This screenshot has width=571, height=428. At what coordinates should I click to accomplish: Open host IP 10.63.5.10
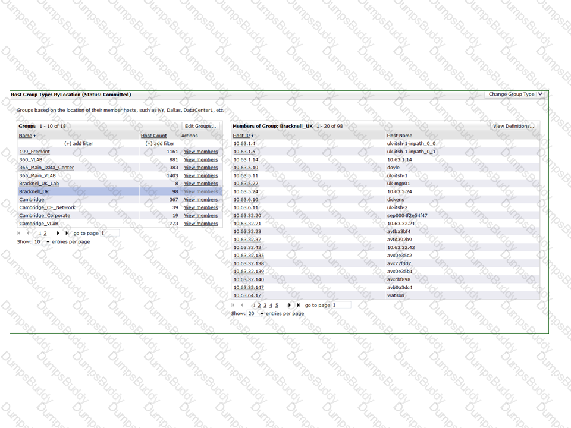pyautogui.click(x=246, y=168)
